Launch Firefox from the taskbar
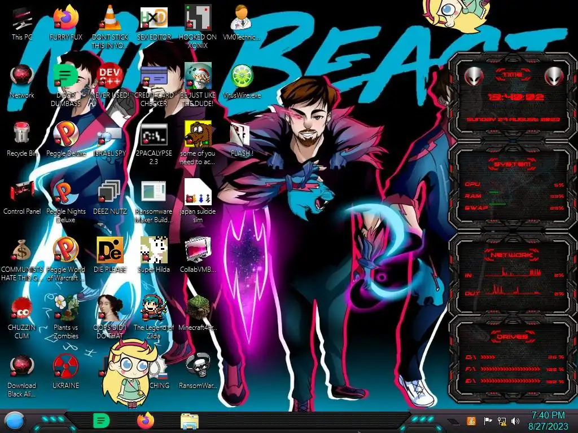Image resolution: width=578 pixels, height=433 pixels. click(x=146, y=421)
